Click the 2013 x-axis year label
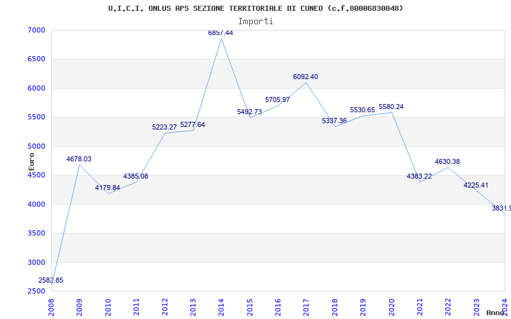 (x=193, y=307)
